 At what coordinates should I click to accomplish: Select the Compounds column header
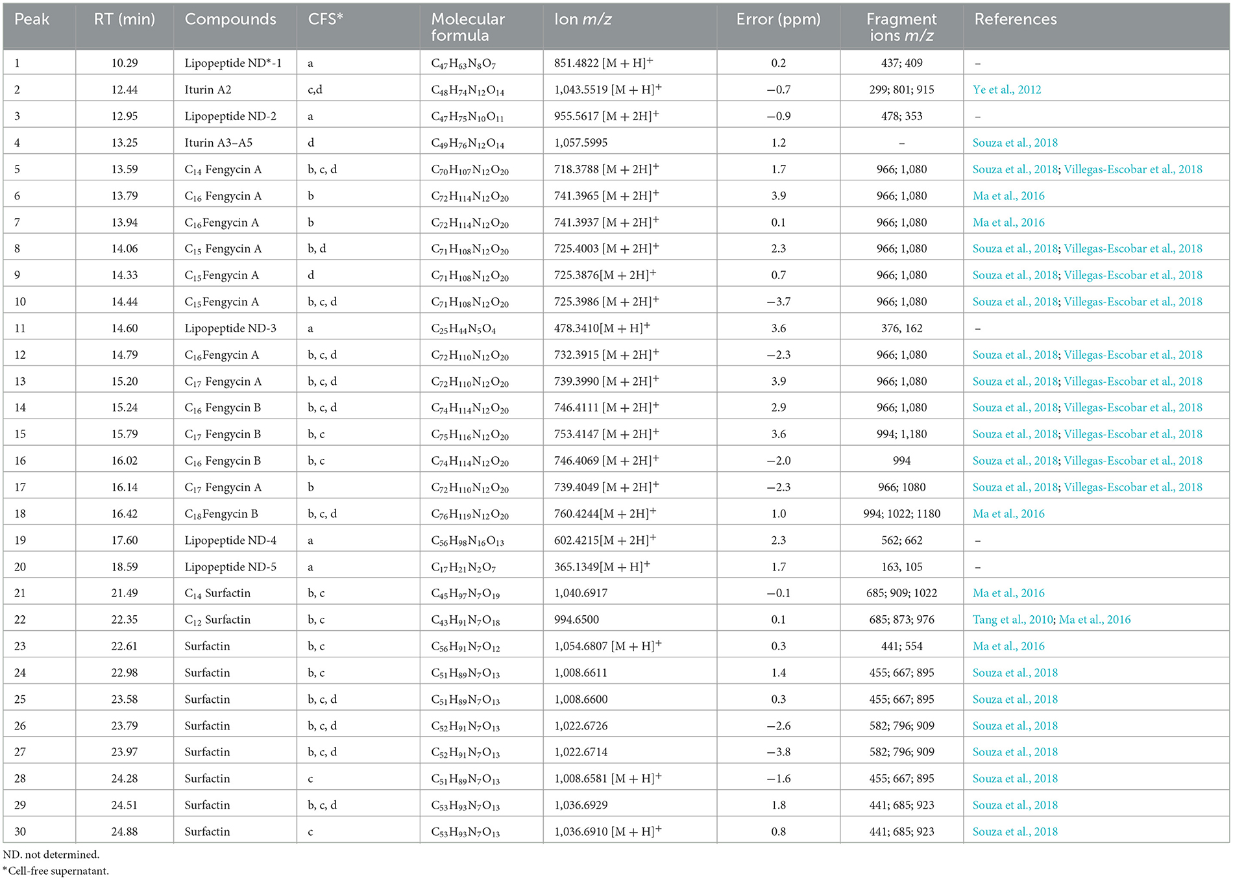(x=230, y=19)
